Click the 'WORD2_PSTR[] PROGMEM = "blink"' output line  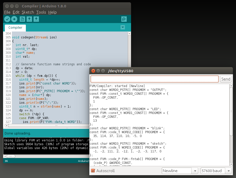[x=127, y=128]
